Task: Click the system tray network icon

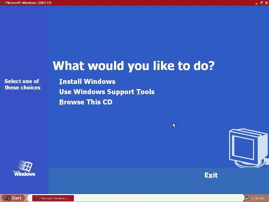Action: (x=246, y=198)
